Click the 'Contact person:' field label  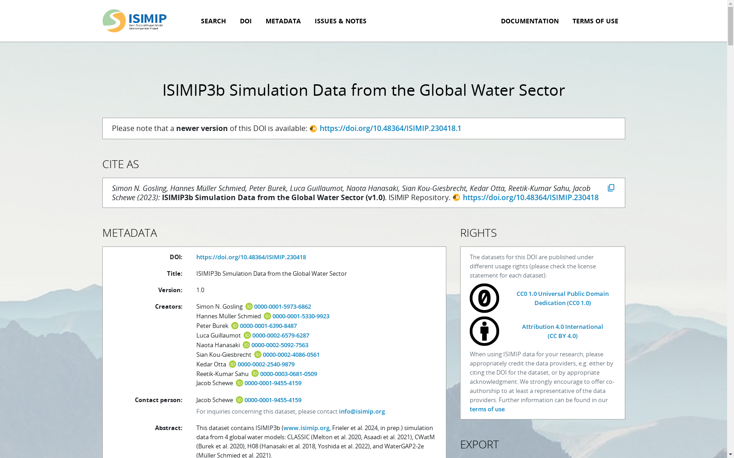pyautogui.click(x=159, y=400)
